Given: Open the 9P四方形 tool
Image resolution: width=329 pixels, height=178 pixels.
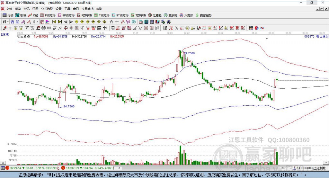Looking at the screenshot, I should pyautogui.click(x=66, y=15).
